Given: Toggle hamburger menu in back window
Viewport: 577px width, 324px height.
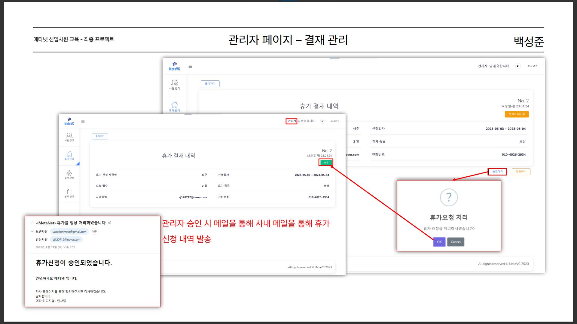Looking at the screenshot, I should (190, 66).
